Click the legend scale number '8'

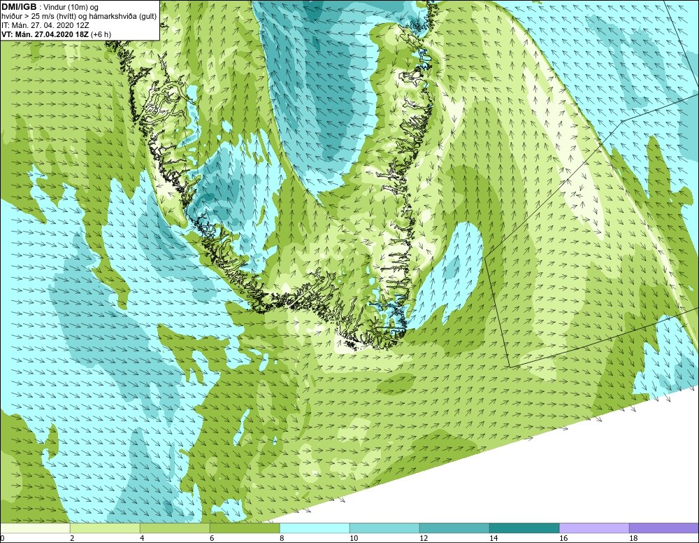click(x=282, y=538)
